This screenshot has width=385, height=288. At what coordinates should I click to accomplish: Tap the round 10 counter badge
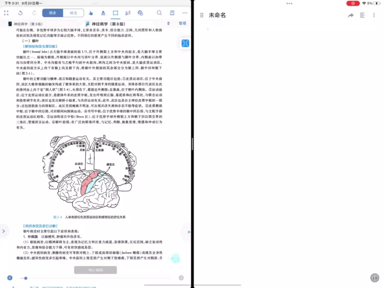pos(375,278)
